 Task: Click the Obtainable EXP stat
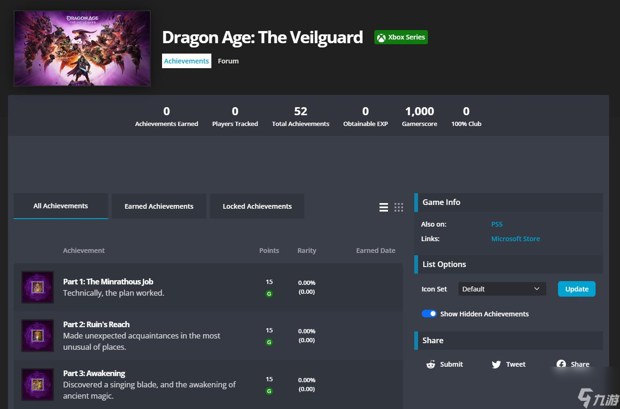coord(365,117)
